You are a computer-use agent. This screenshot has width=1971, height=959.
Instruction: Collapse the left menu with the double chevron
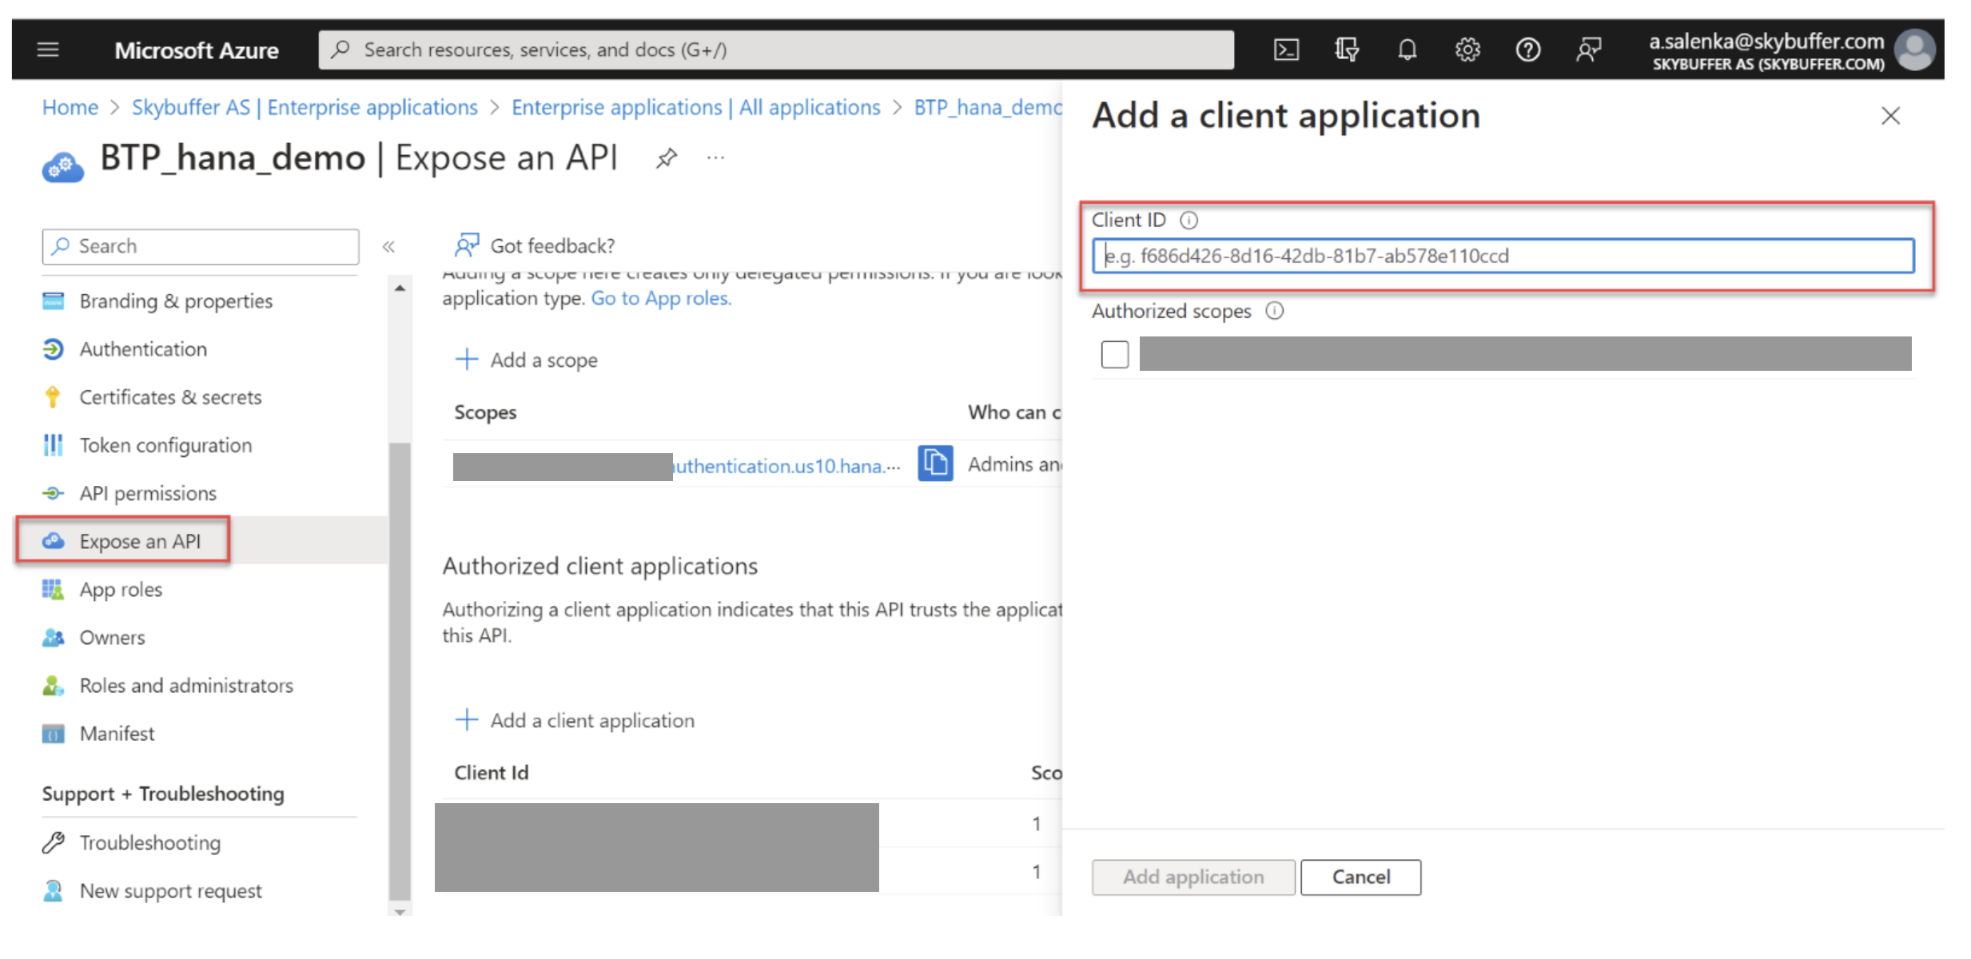[388, 246]
